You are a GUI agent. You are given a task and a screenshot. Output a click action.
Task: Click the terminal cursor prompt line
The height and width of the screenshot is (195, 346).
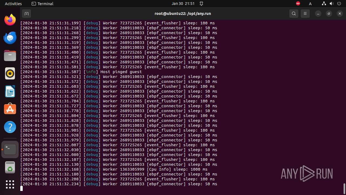(22, 188)
